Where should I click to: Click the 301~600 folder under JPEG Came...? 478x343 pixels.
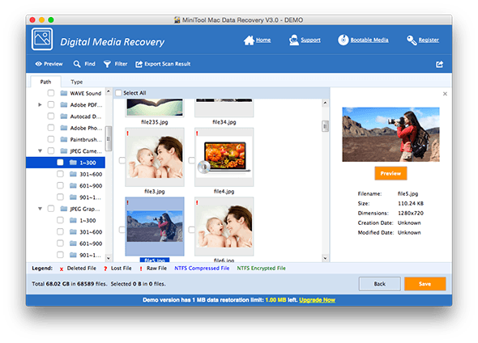coord(73,174)
